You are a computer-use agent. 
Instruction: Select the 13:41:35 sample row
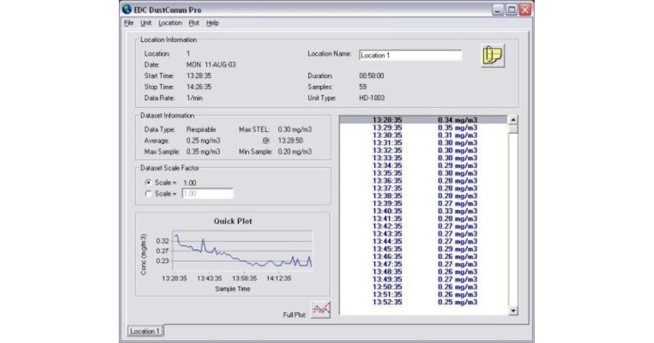[424, 219]
